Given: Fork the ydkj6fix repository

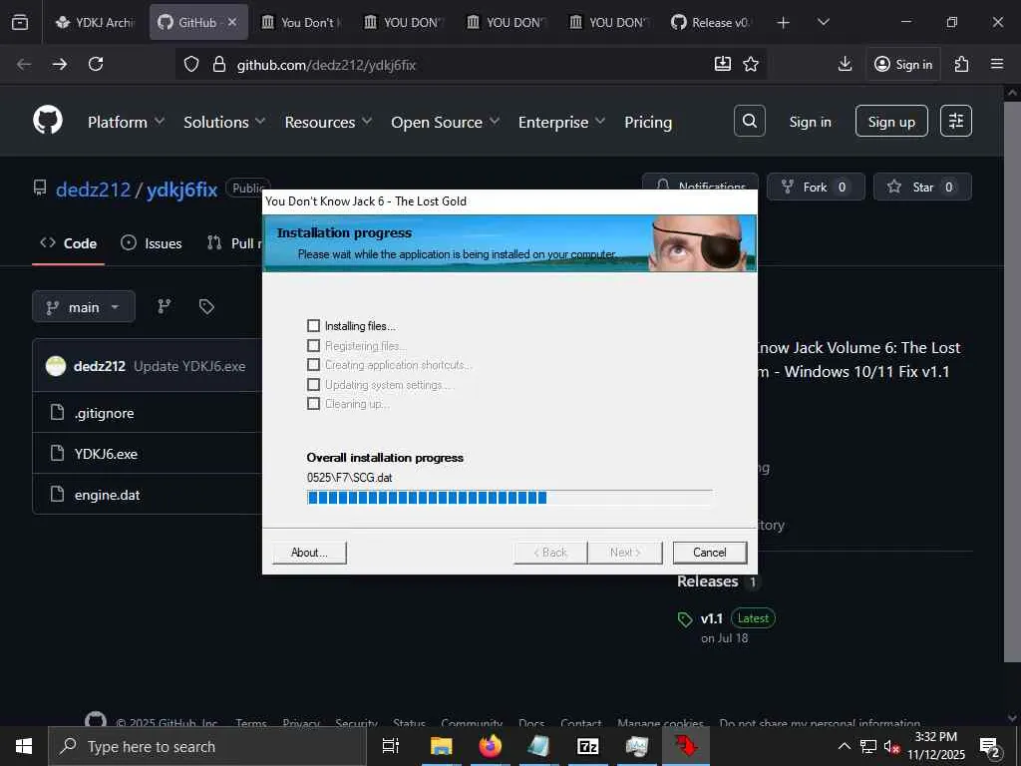Looking at the screenshot, I should tap(816, 187).
